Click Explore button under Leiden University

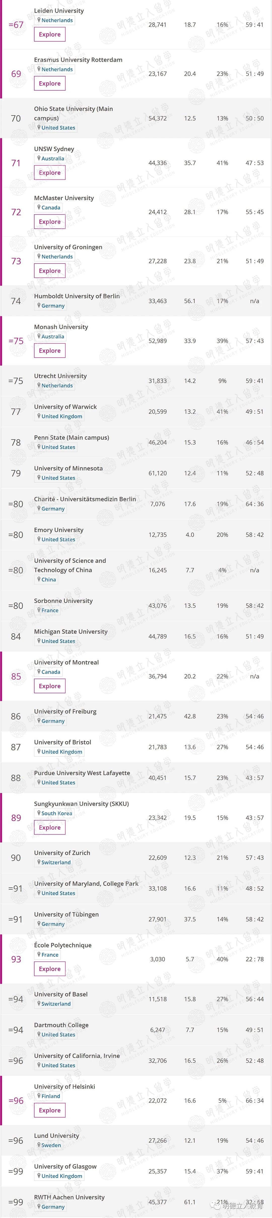[50, 35]
